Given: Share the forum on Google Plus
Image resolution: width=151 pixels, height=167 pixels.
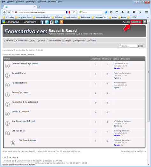Looking at the screenshot, I should pyautogui.click(x=52, y=22).
